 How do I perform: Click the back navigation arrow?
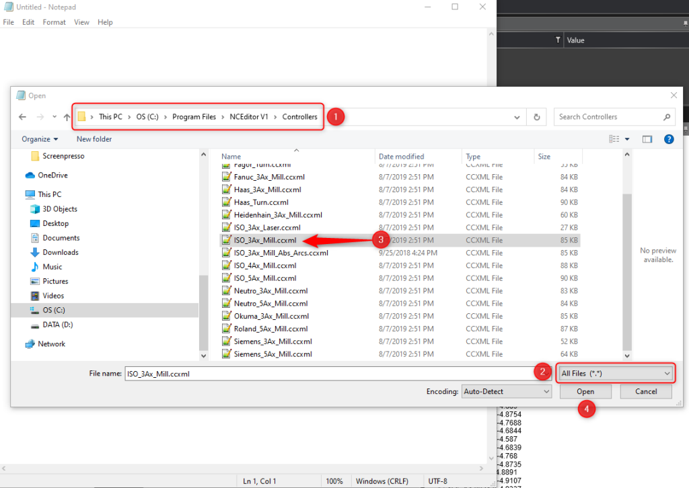[x=22, y=116]
